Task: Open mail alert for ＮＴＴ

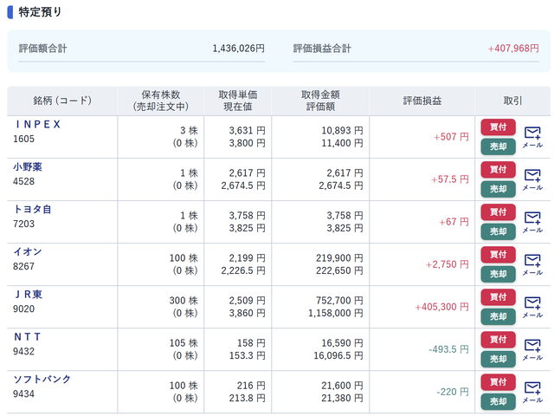Action: [532, 348]
